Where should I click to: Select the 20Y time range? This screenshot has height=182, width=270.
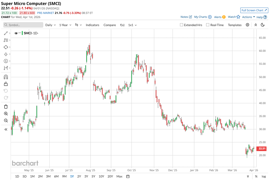tap(110, 176)
